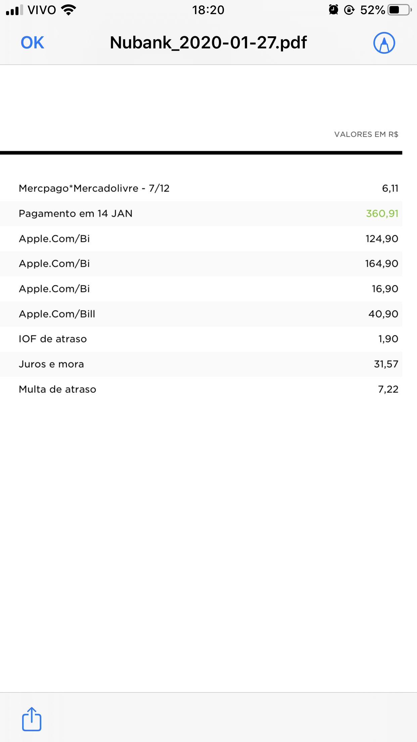Image resolution: width=417 pixels, height=742 pixels.
Task: Tap the OK button to close preview
Action: pos(32,43)
